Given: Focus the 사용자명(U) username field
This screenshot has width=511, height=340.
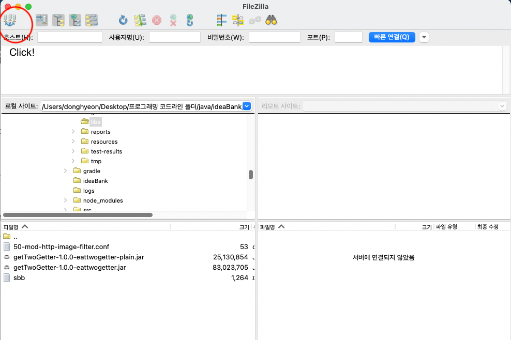Looking at the screenshot, I should [x=175, y=37].
